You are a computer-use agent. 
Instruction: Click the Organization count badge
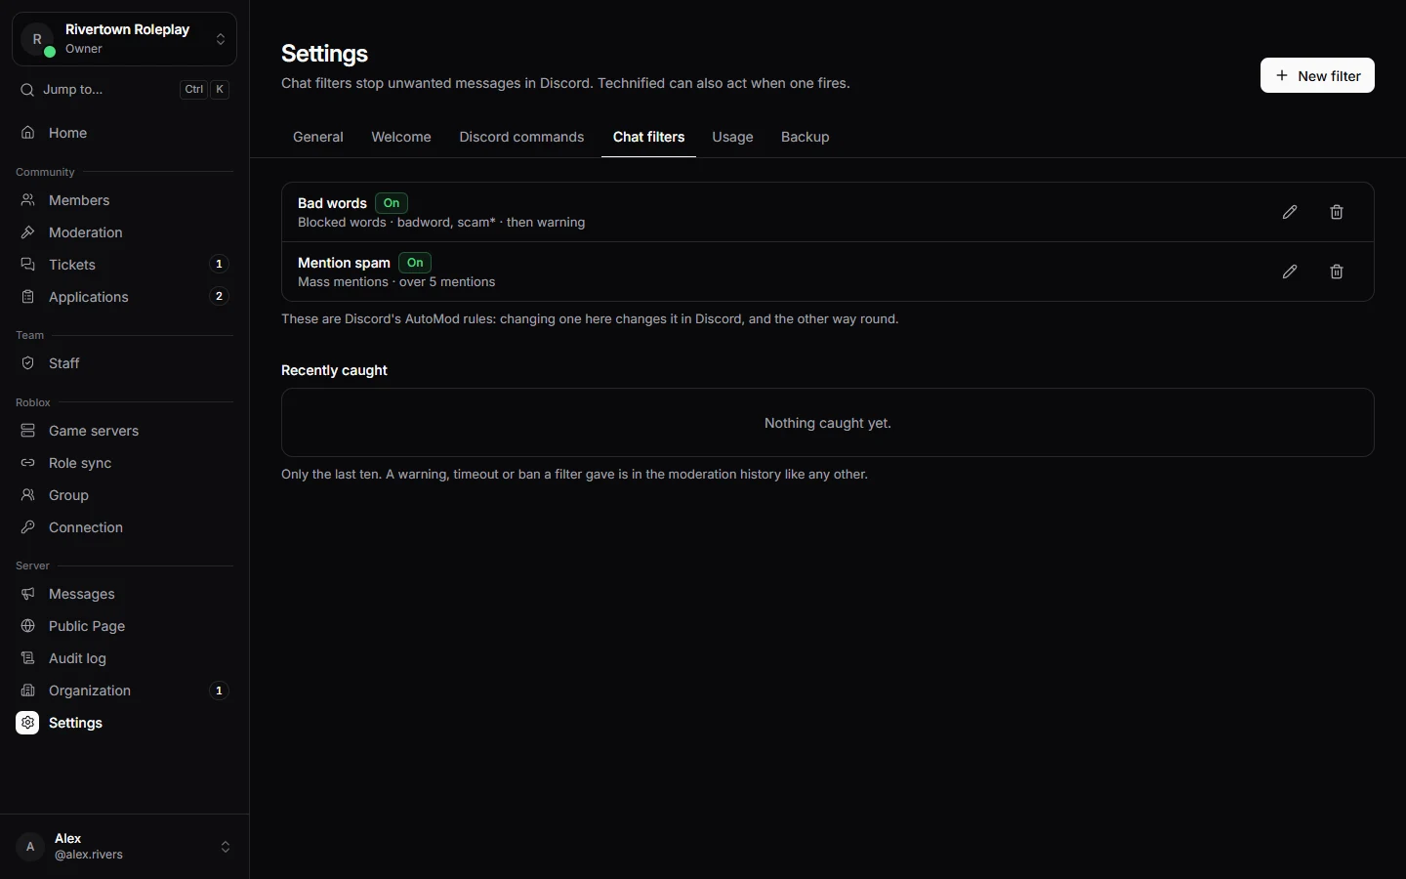[x=219, y=691]
